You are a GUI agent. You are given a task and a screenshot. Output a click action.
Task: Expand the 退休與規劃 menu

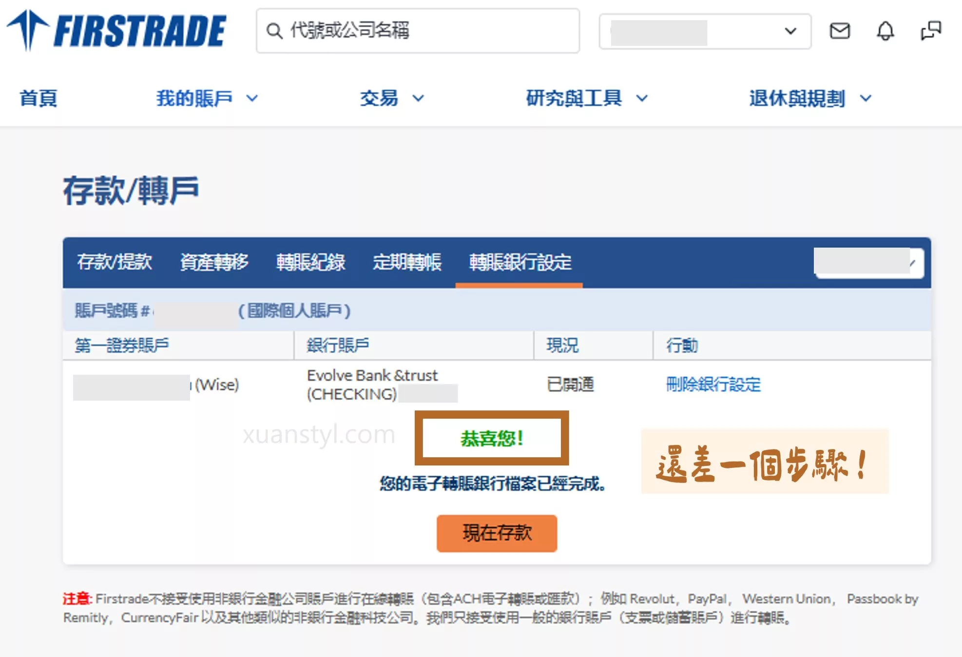(x=810, y=98)
